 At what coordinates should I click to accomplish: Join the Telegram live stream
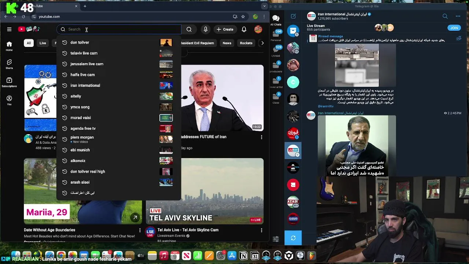454,28
